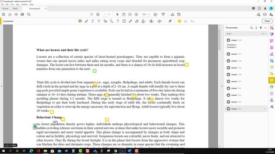Click the Save file icon
The height and width of the screenshot is (154, 275).
3,15
